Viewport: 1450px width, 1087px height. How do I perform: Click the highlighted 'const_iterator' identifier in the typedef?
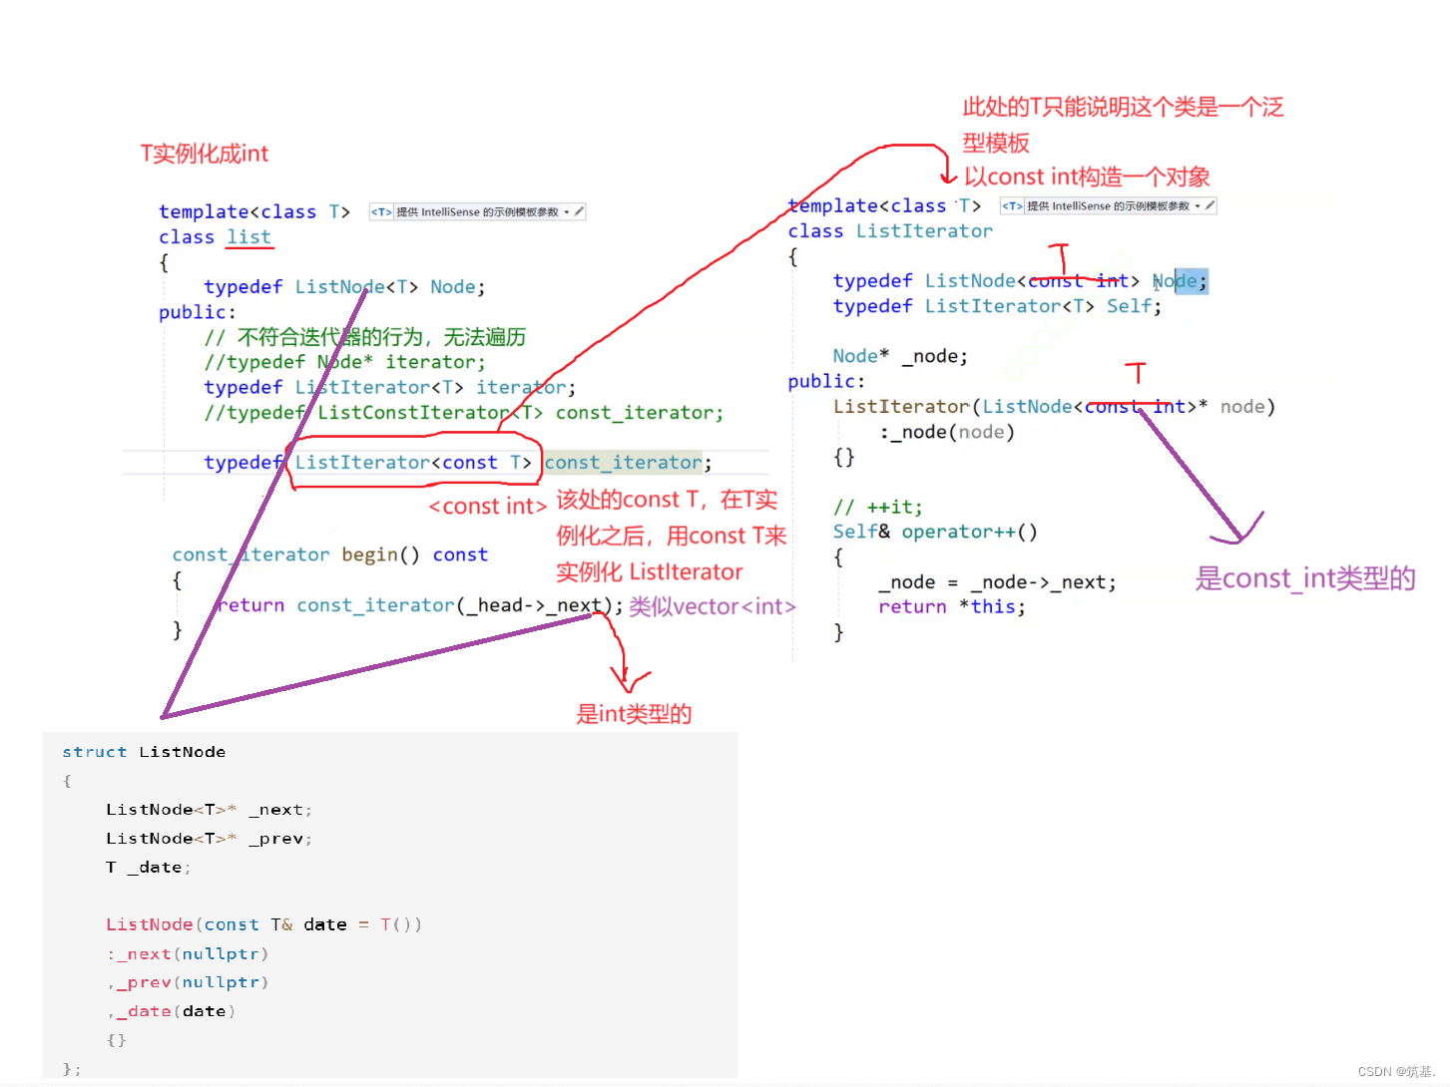click(623, 463)
